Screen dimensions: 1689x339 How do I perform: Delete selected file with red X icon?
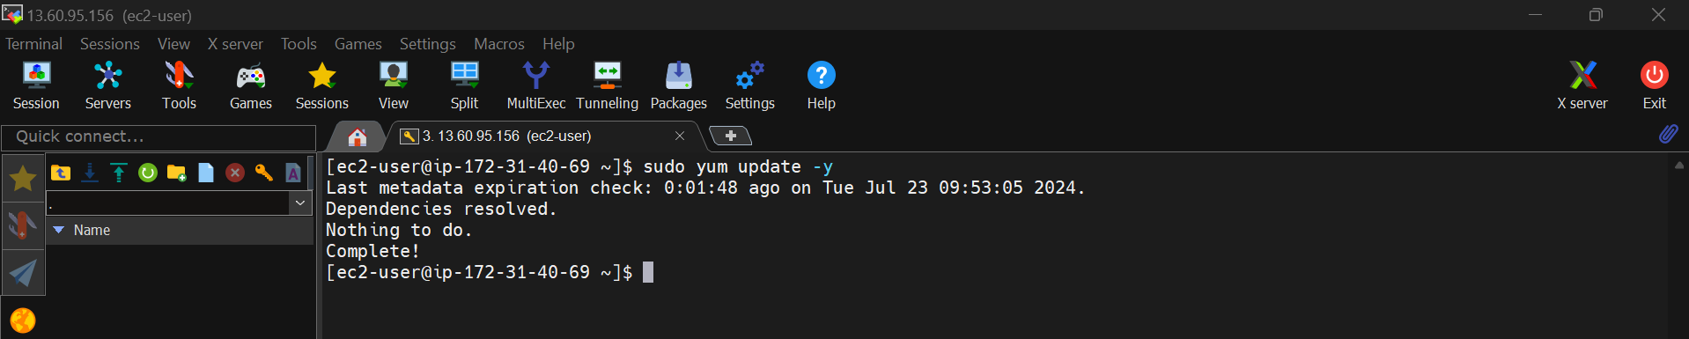point(235,173)
